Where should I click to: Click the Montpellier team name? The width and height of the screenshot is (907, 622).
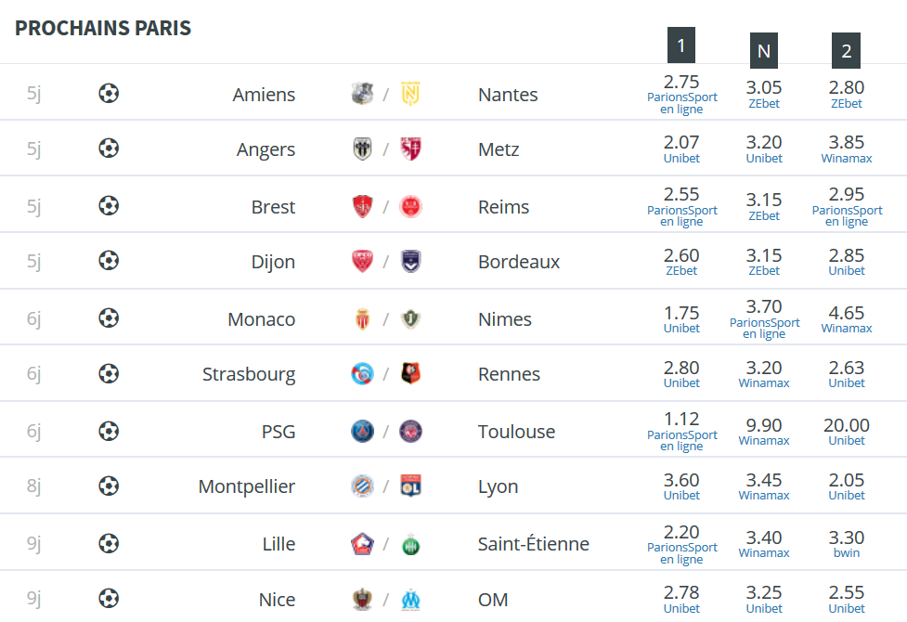tap(246, 486)
